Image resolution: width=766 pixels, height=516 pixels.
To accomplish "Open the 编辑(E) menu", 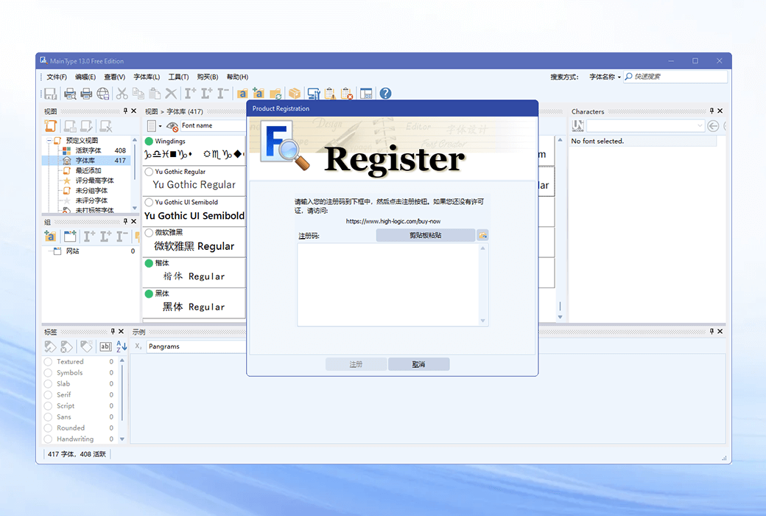I will (x=85, y=77).
